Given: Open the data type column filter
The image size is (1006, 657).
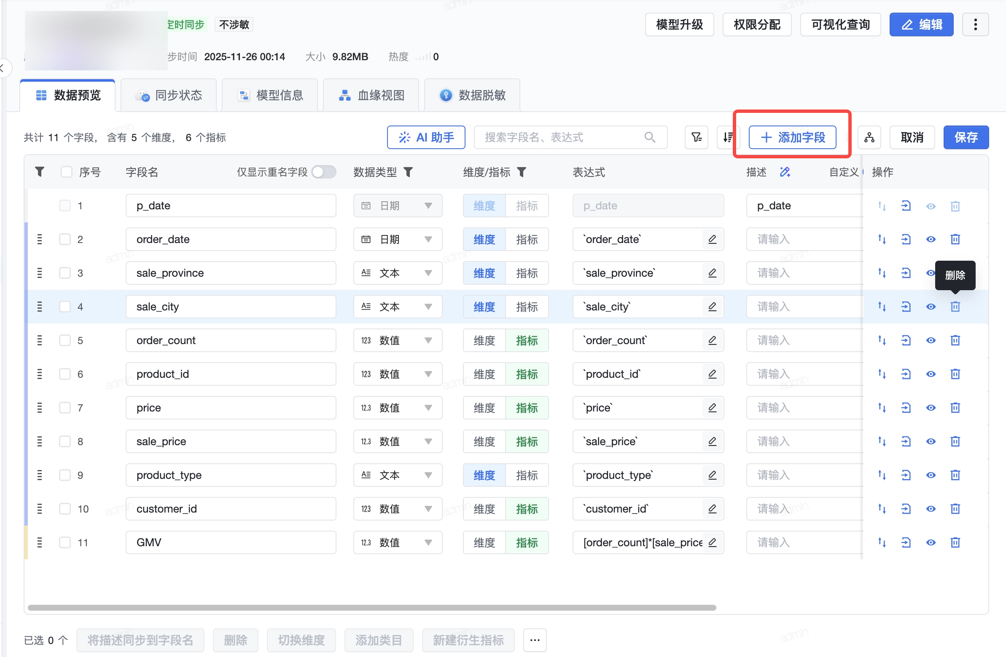Looking at the screenshot, I should 408,172.
